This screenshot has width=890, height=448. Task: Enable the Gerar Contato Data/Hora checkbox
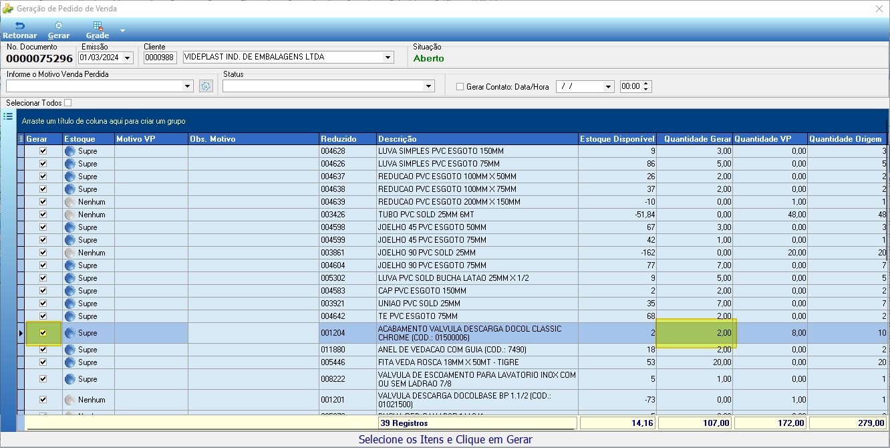click(460, 86)
